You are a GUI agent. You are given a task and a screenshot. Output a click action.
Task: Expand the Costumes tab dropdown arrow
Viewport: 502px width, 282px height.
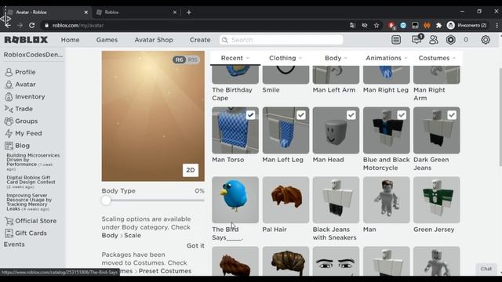pos(454,58)
